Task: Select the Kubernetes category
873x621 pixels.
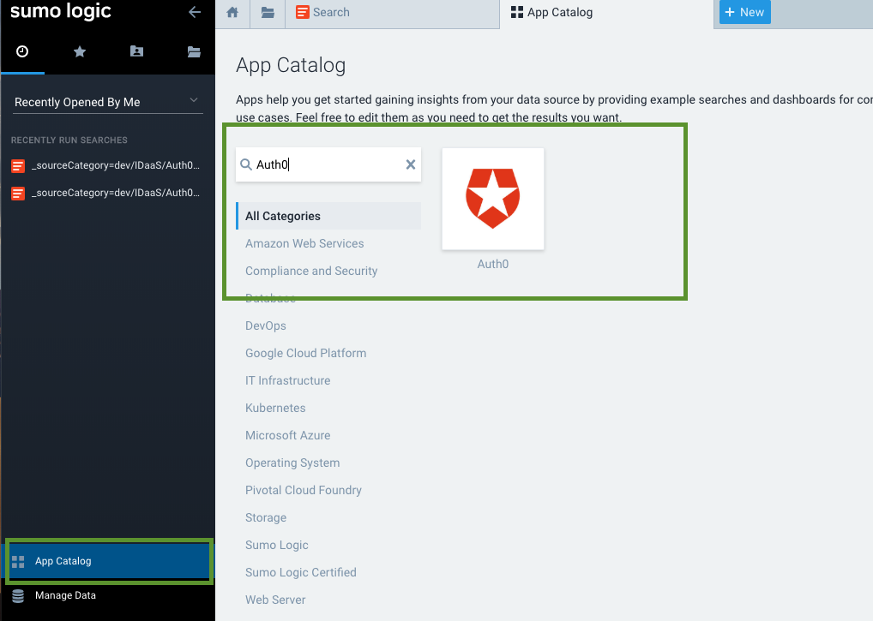Action: tap(275, 408)
